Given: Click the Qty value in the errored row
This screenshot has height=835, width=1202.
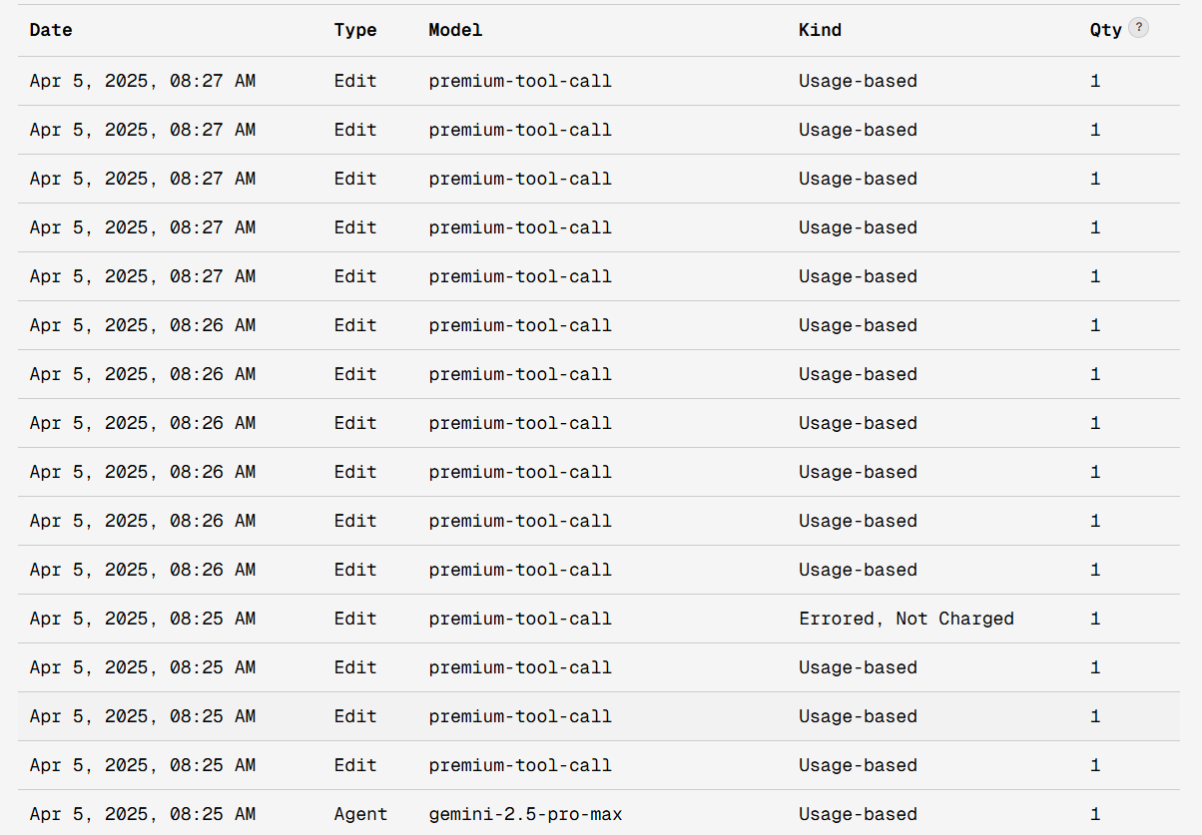Looking at the screenshot, I should coord(1095,619).
